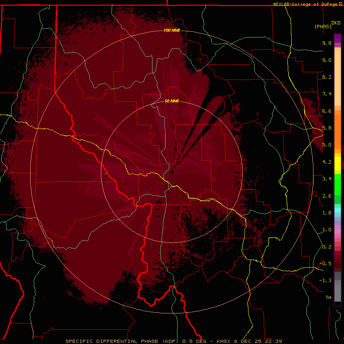The width and height of the screenshot is (344, 344).
Task: Click the cyan segment of color bar
Action: (x=338, y=210)
